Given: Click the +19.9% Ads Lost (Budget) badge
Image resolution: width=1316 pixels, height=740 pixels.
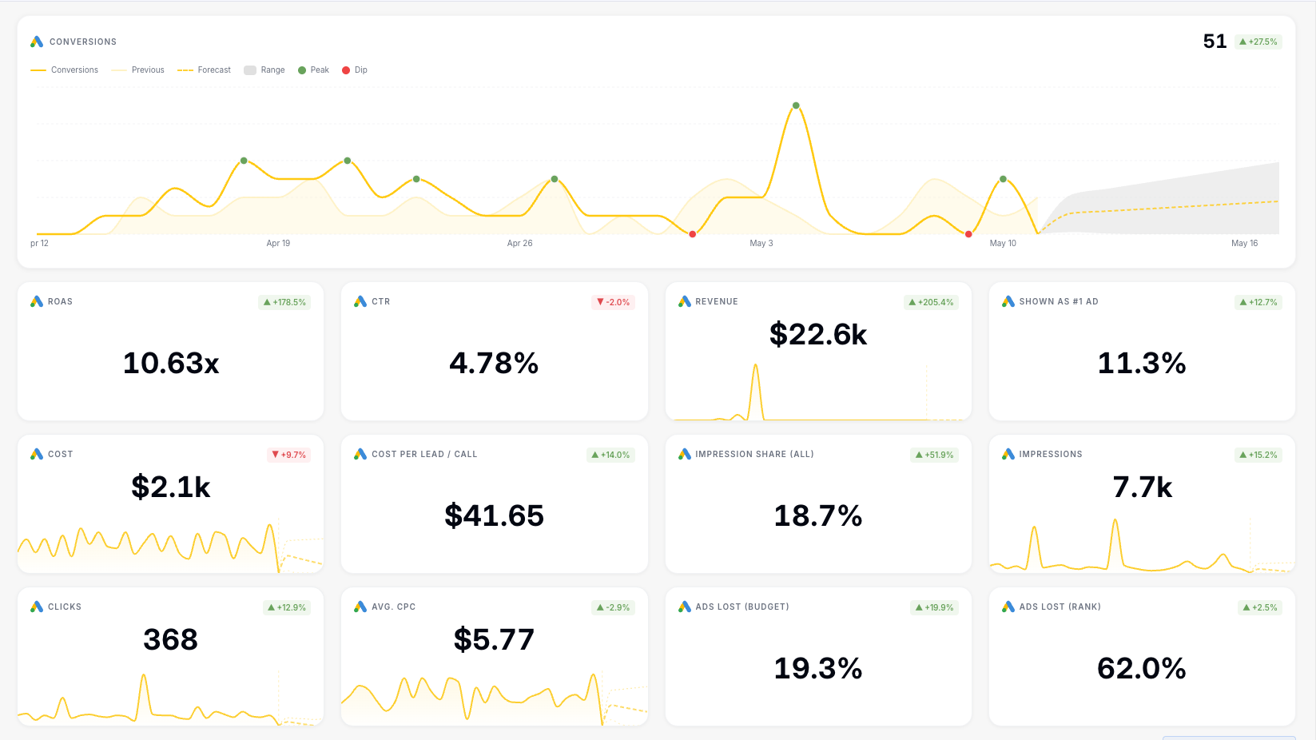Looking at the screenshot, I should tap(935, 607).
